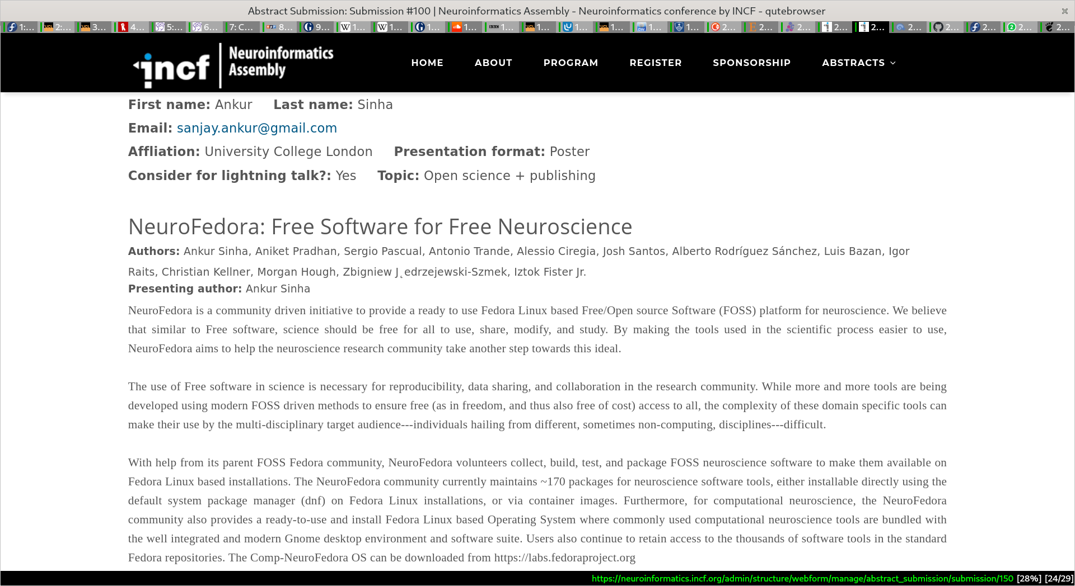The width and height of the screenshot is (1075, 586).
Task: Go to the HOME page
Action: coord(427,63)
